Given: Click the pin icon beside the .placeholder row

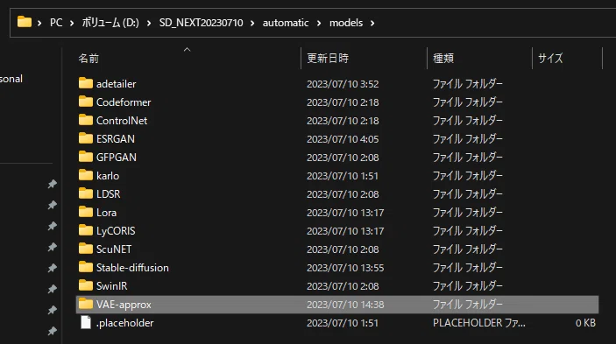Looking at the screenshot, I should 53,331.
